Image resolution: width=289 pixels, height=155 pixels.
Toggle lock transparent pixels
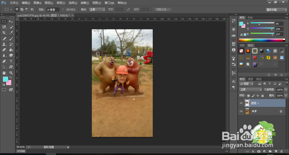tap(249, 95)
